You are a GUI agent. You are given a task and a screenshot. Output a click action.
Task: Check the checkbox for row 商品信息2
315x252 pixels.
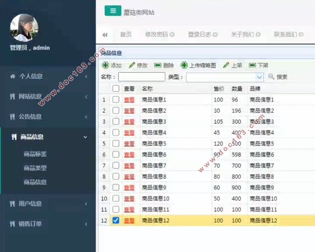116,110
